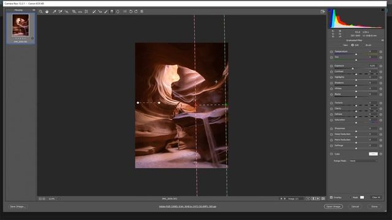
Task: Open the Range Mask dropdown
Action: click(363, 161)
